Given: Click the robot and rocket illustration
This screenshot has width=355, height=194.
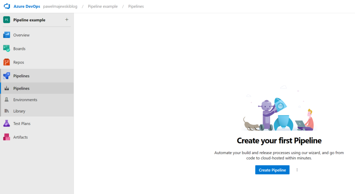Looking at the screenshot, I should (279, 108).
